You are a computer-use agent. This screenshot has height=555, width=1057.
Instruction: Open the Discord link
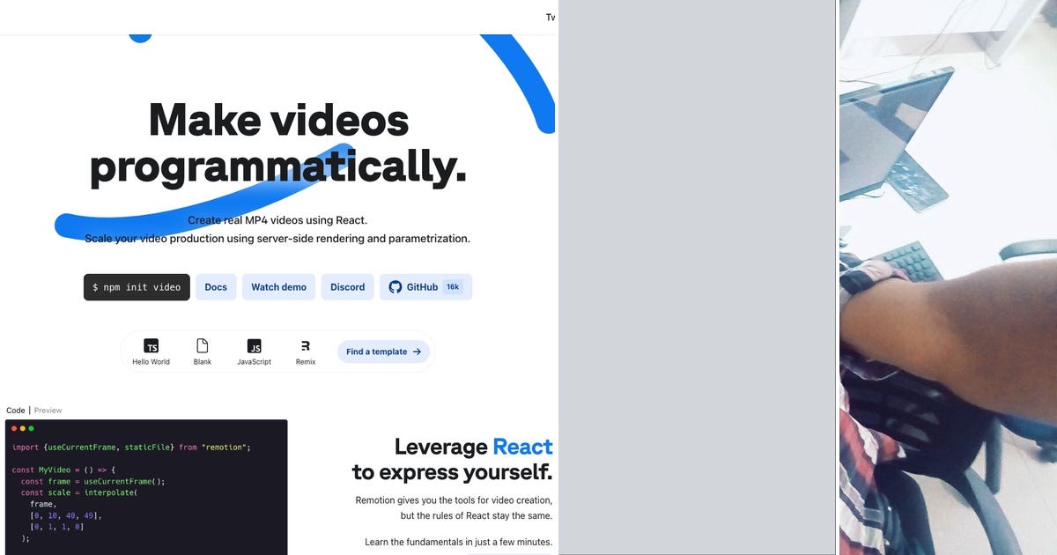(348, 287)
